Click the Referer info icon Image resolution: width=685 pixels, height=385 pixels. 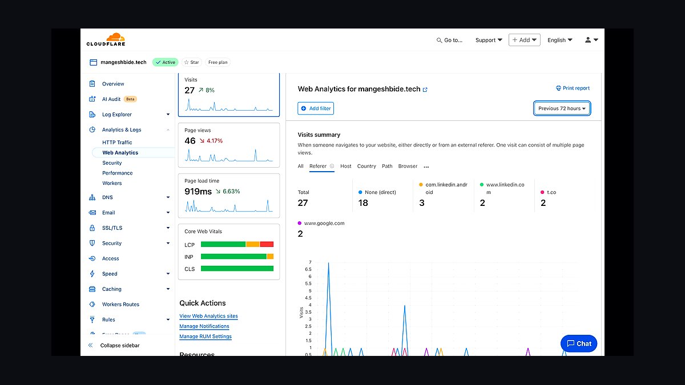pyautogui.click(x=332, y=167)
